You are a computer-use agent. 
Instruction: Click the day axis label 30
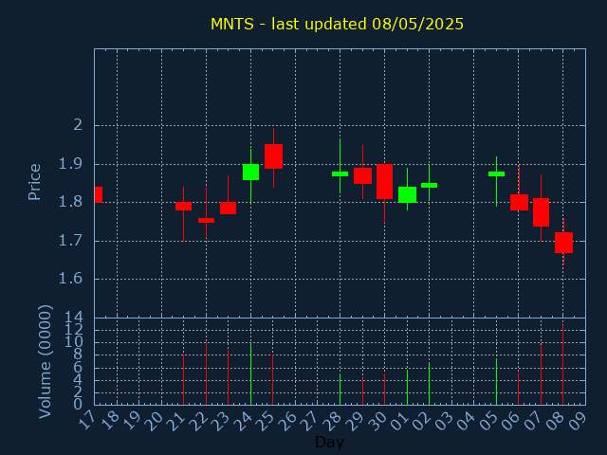pos(377,420)
